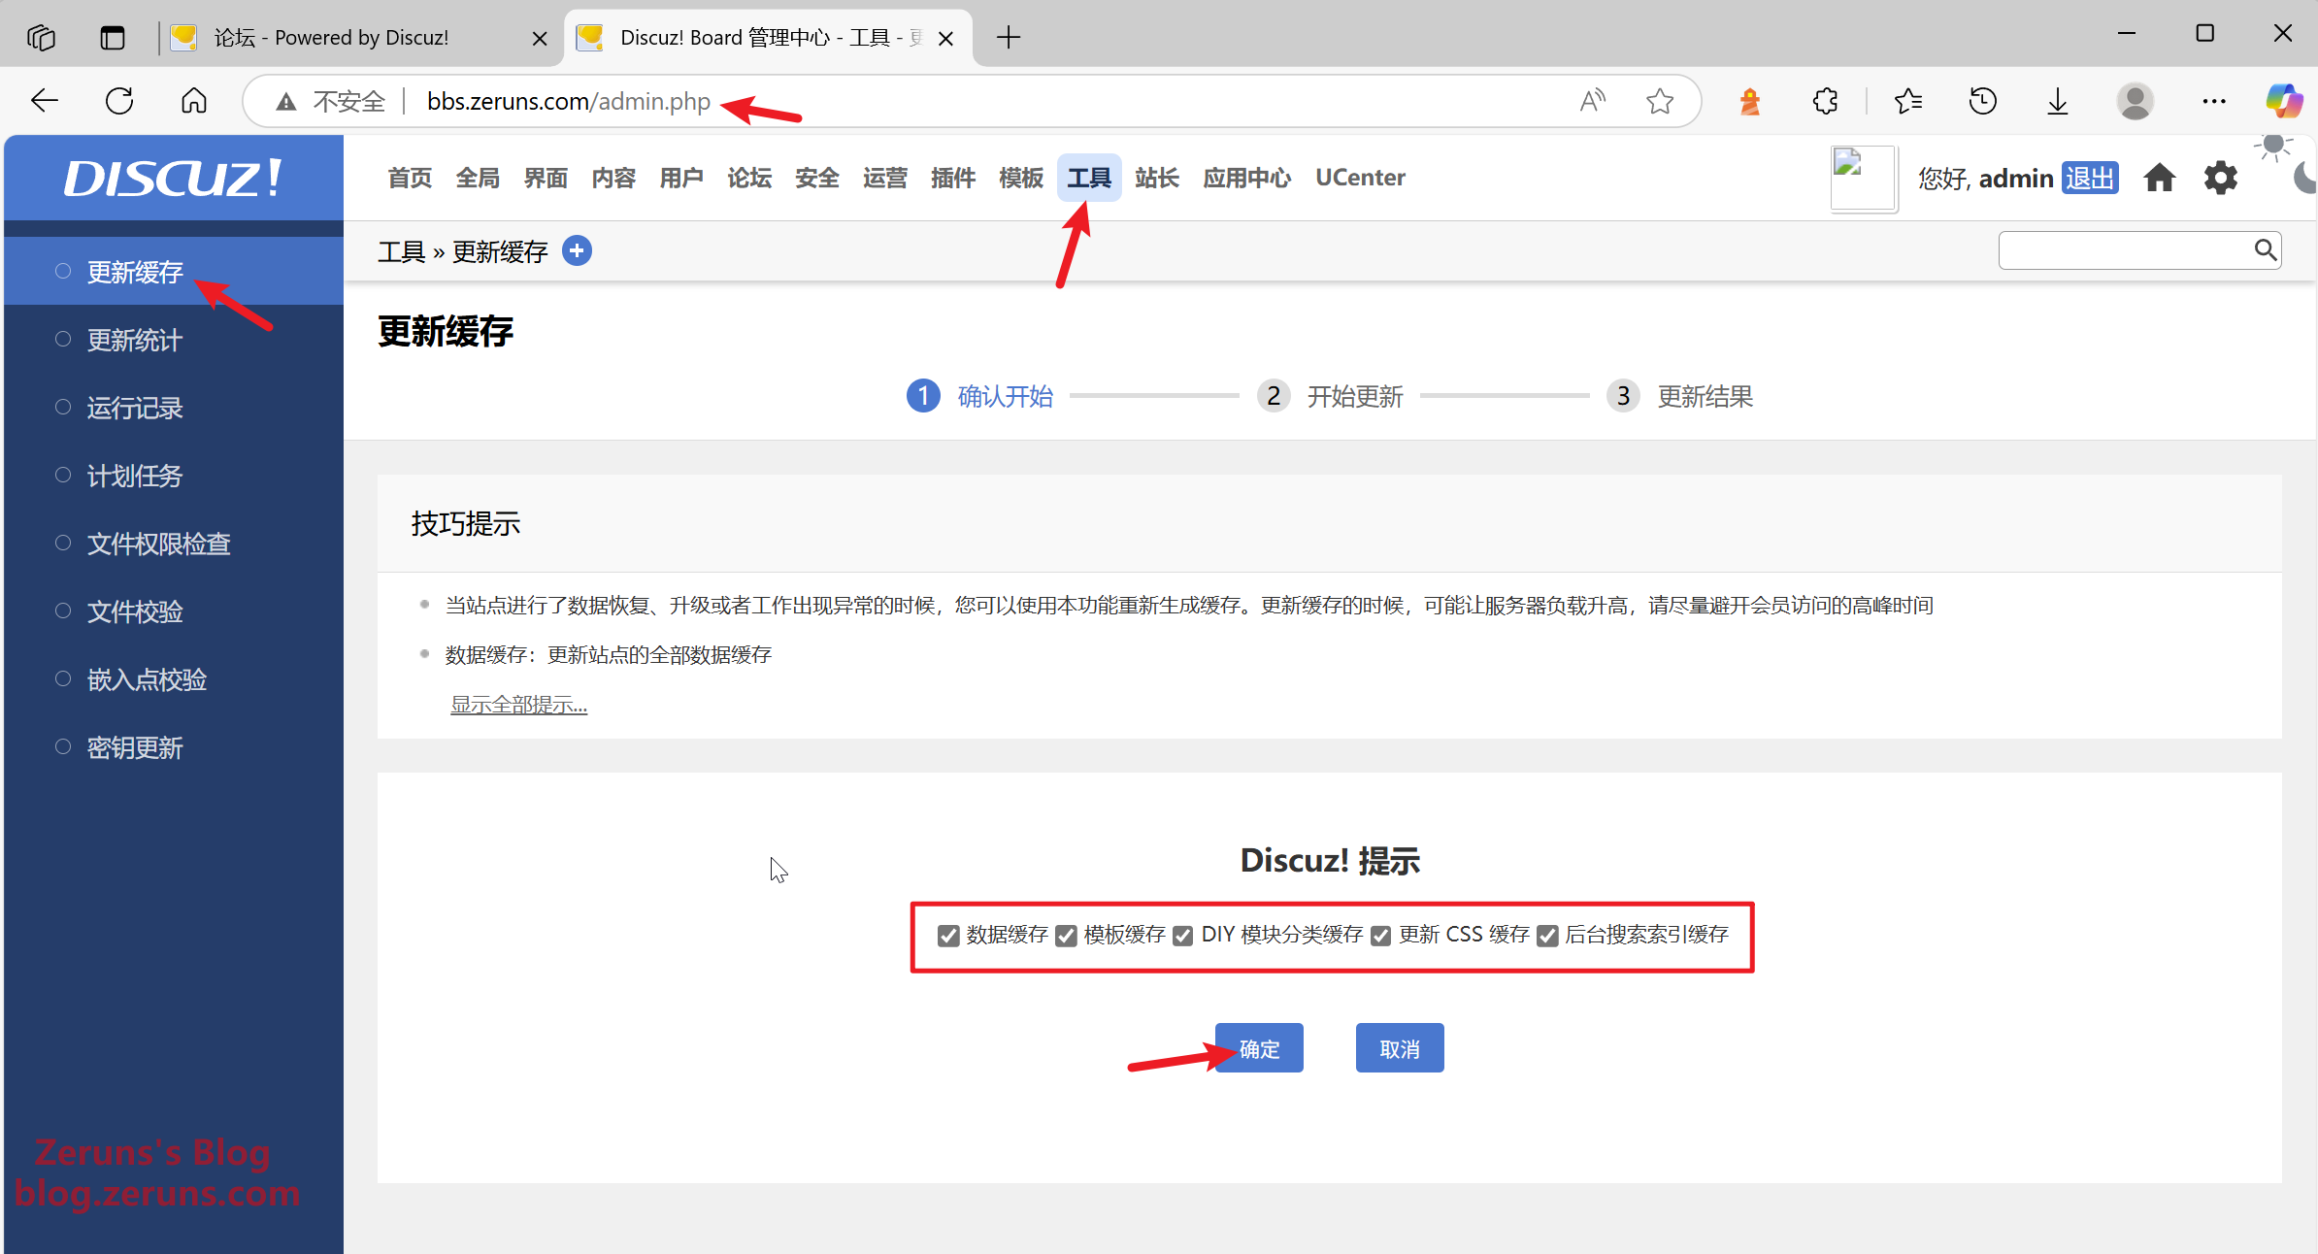Click the admin avatar image
The height and width of the screenshot is (1254, 2318).
tap(1863, 178)
